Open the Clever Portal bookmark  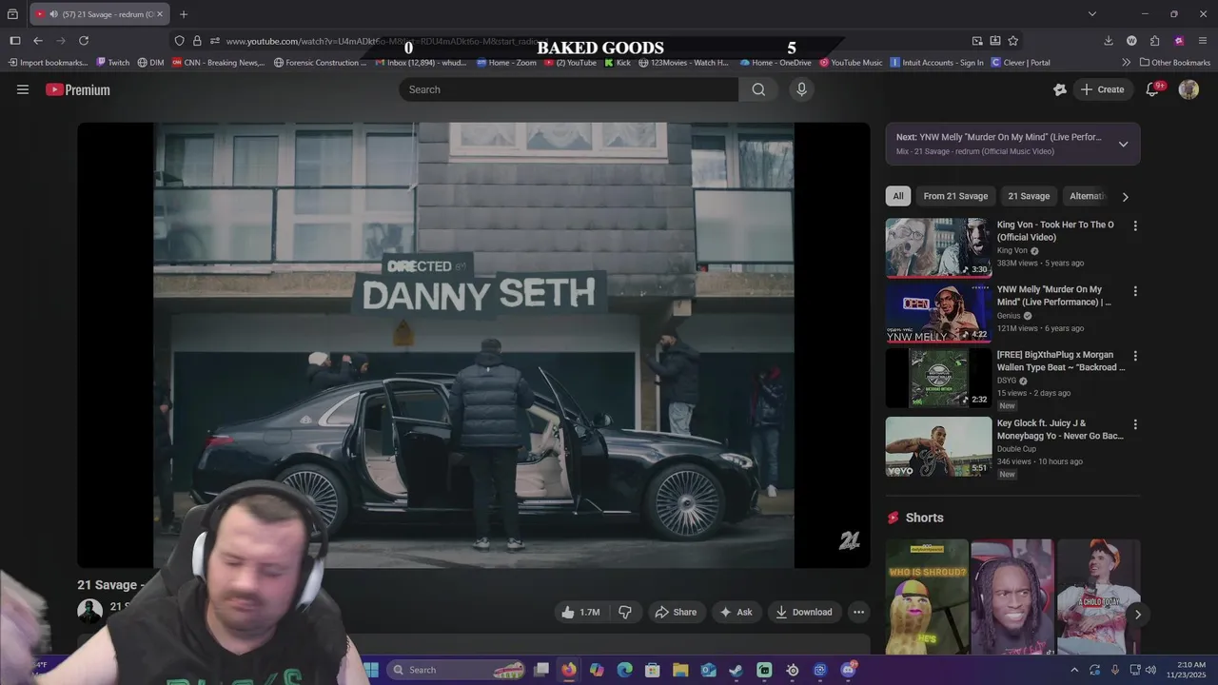(x=1020, y=63)
